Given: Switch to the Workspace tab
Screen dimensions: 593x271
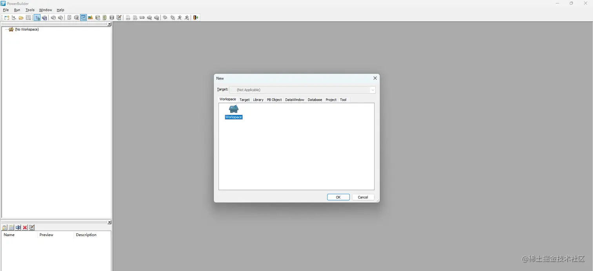Looking at the screenshot, I should pos(228,99).
